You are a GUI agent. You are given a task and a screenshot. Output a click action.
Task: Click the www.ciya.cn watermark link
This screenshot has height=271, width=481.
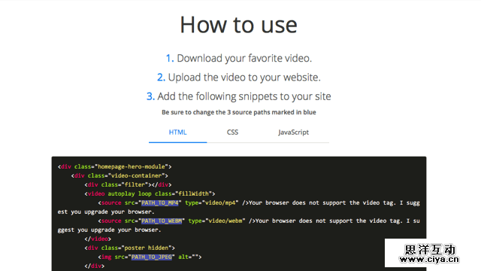pyautogui.click(x=429, y=260)
